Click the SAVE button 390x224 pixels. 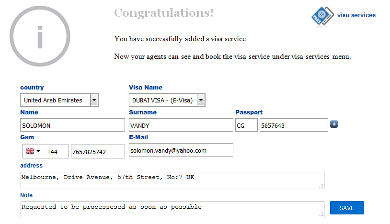347,208
